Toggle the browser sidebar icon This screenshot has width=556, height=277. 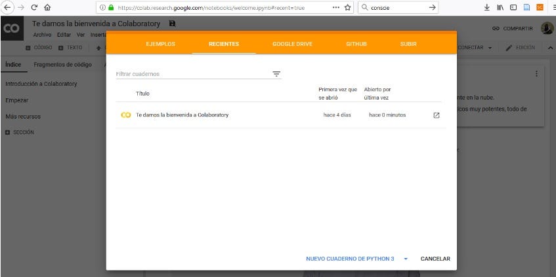513,7
